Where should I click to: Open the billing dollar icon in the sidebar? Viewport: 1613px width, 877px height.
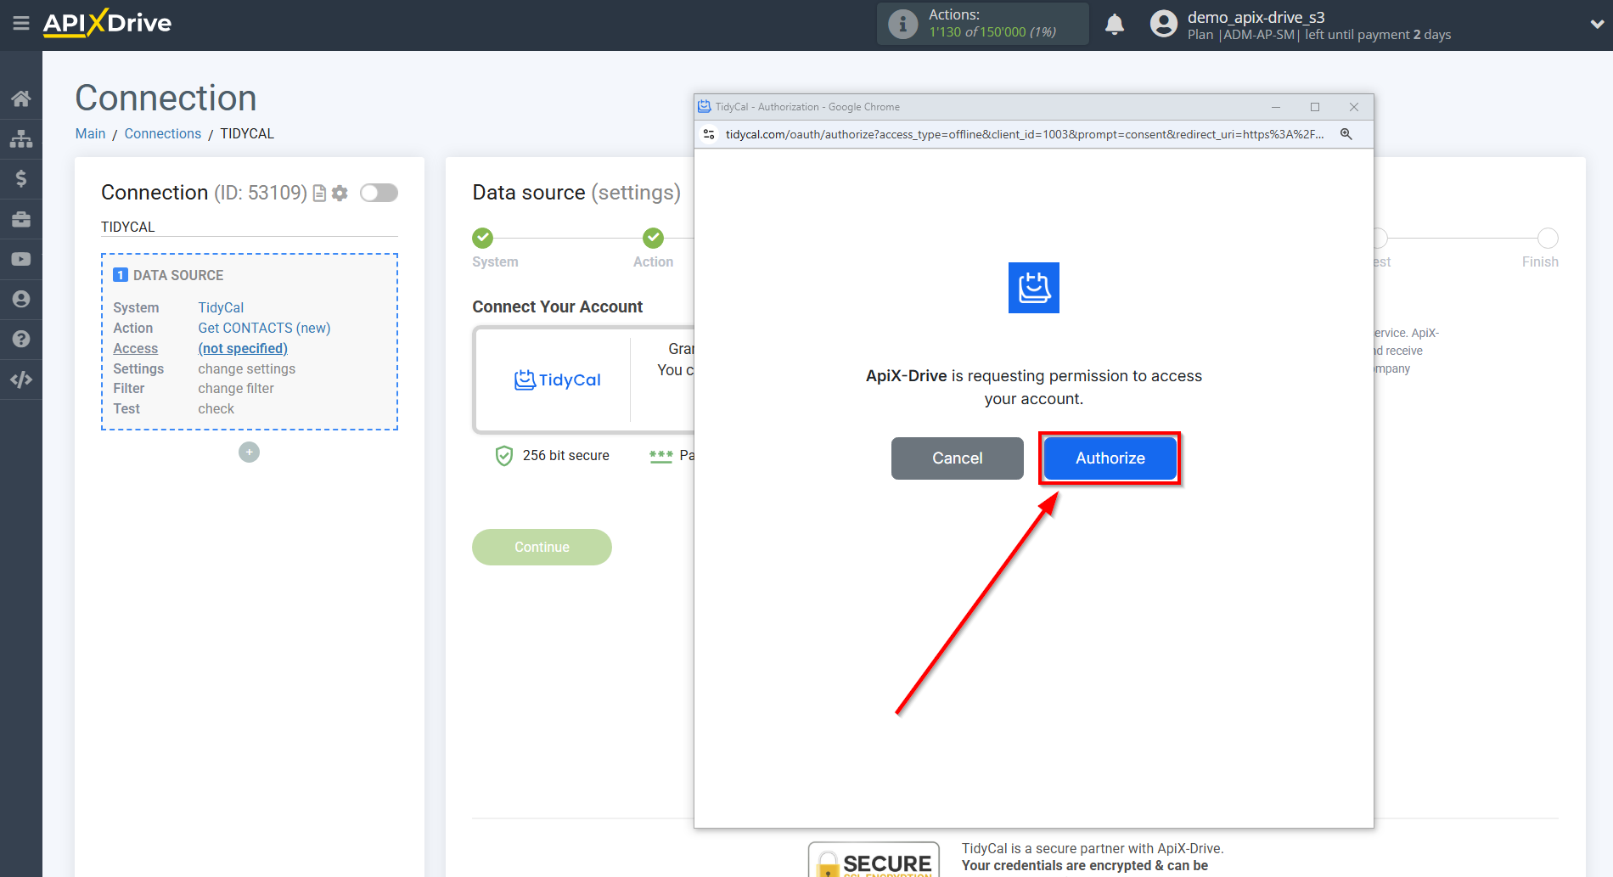(x=21, y=178)
